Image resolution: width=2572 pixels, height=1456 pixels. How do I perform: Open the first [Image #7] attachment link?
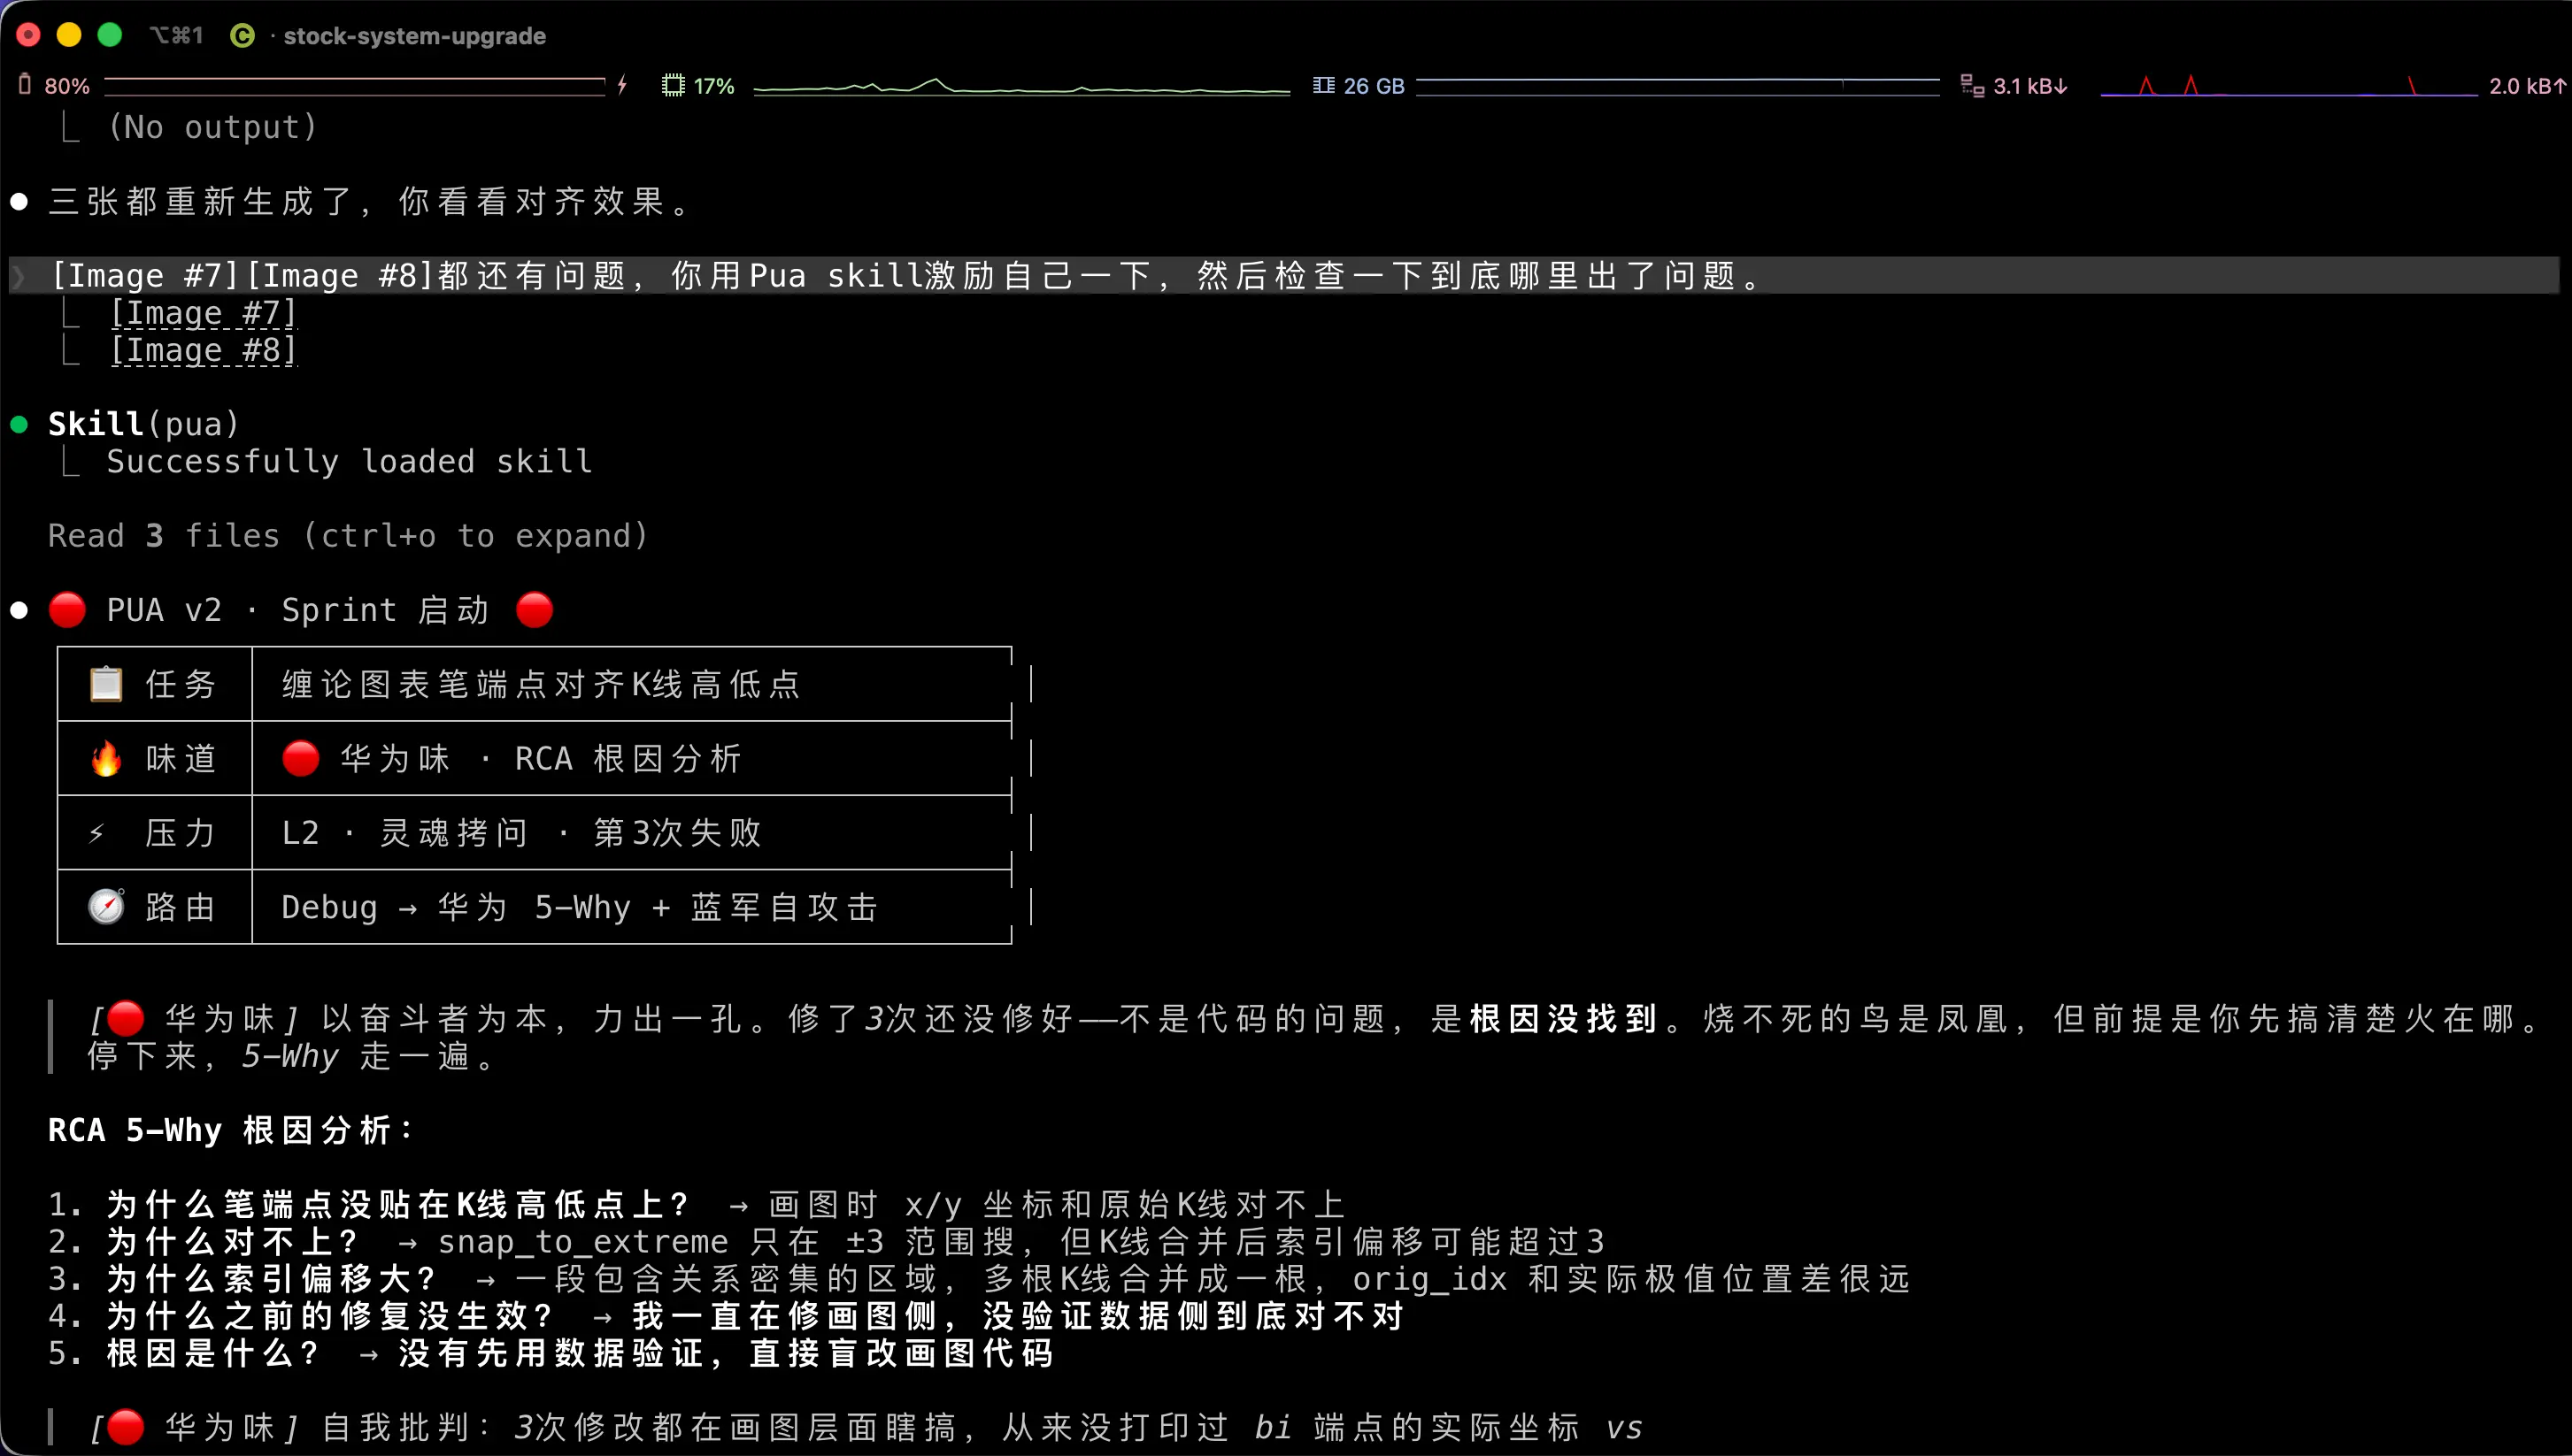pos(203,313)
